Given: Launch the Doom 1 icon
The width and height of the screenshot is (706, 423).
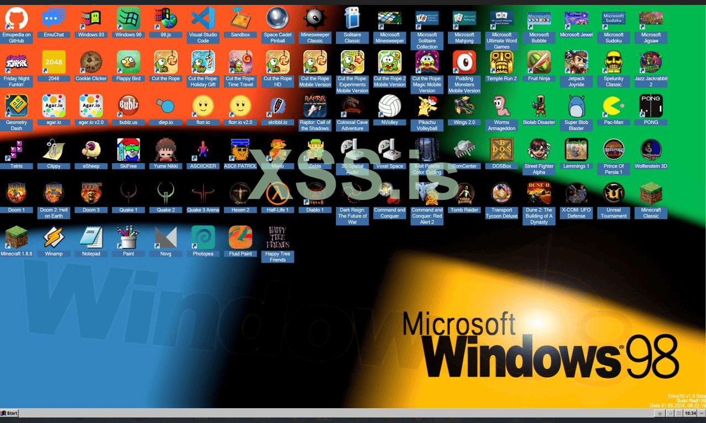Looking at the screenshot, I should pos(17,193).
